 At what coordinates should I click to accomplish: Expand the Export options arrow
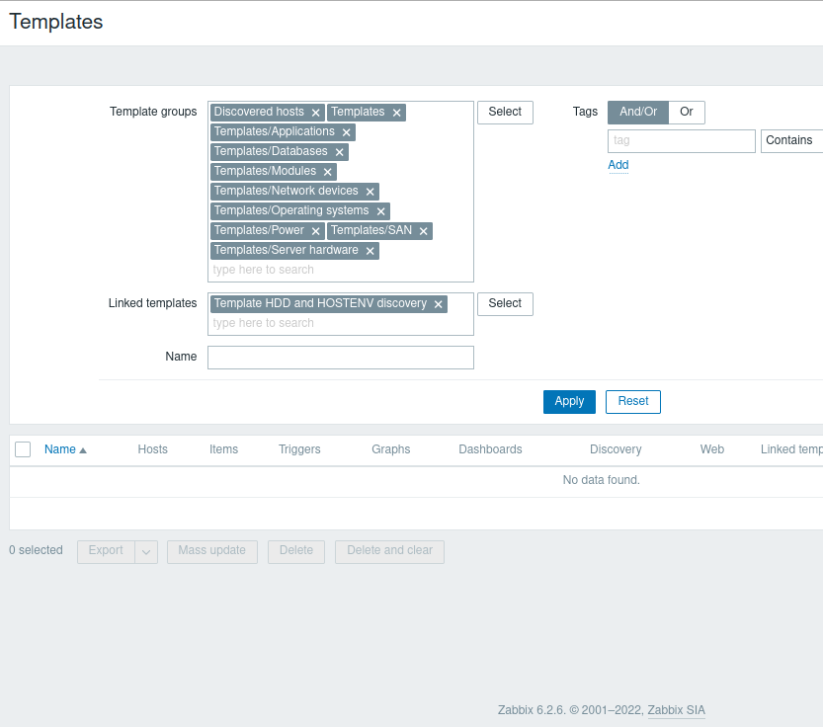coord(146,551)
